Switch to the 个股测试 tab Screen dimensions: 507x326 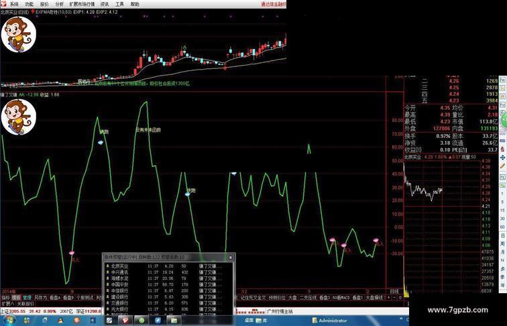[x=84, y=298]
